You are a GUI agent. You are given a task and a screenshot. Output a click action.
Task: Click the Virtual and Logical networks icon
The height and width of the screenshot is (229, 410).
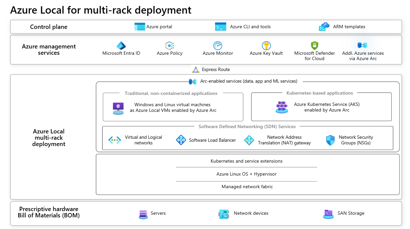coord(115,140)
